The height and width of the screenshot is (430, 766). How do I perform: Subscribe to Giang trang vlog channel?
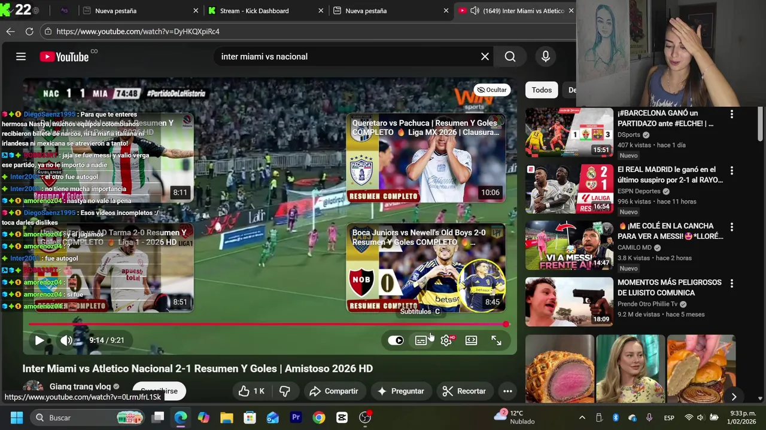(x=159, y=391)
